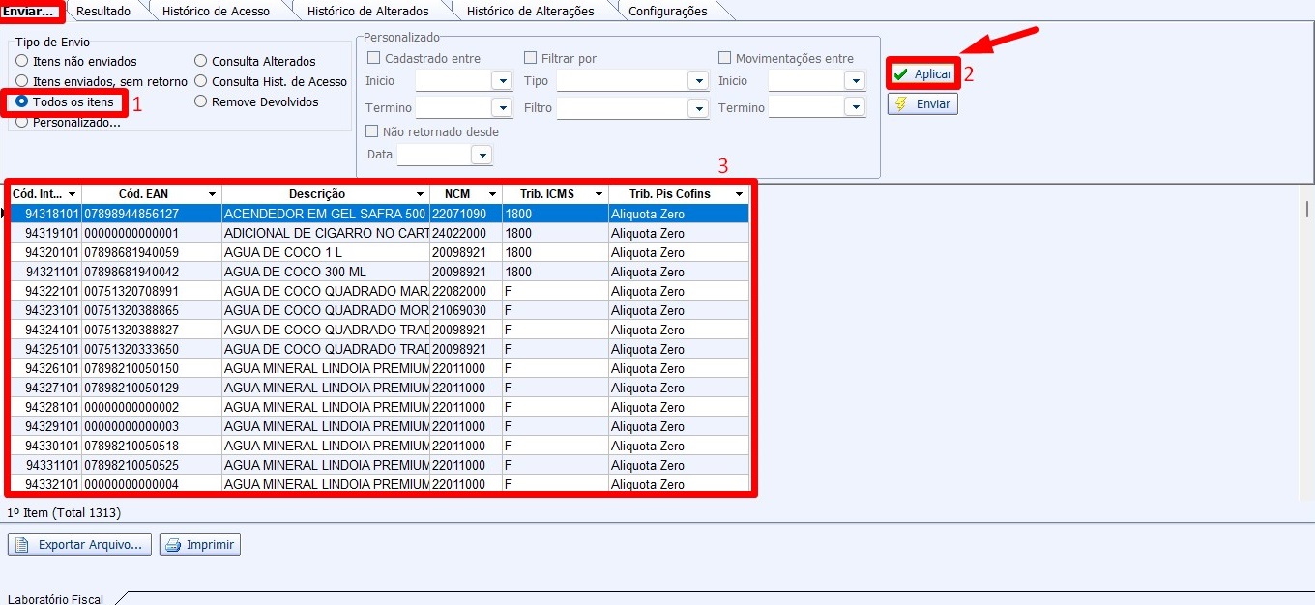Viewport: 1315px width, 605px height.
Task: Enable the Movimentações entre checkbox
Action: coord(725,58)
